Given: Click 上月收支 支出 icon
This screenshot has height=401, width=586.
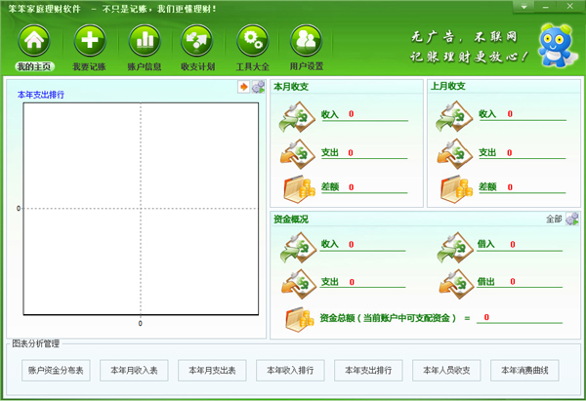Looking at the screenshot, I should 455,153.
